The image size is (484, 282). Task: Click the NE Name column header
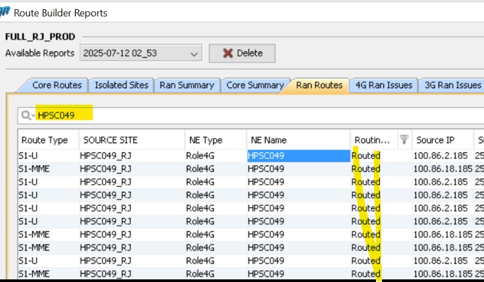click(269, 140)
